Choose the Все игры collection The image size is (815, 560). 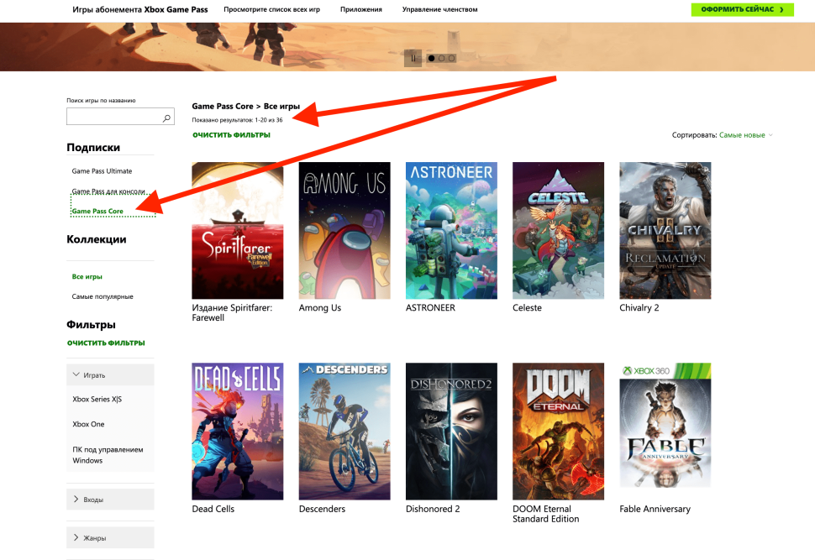pyautogui.click(x=87, y=276)
